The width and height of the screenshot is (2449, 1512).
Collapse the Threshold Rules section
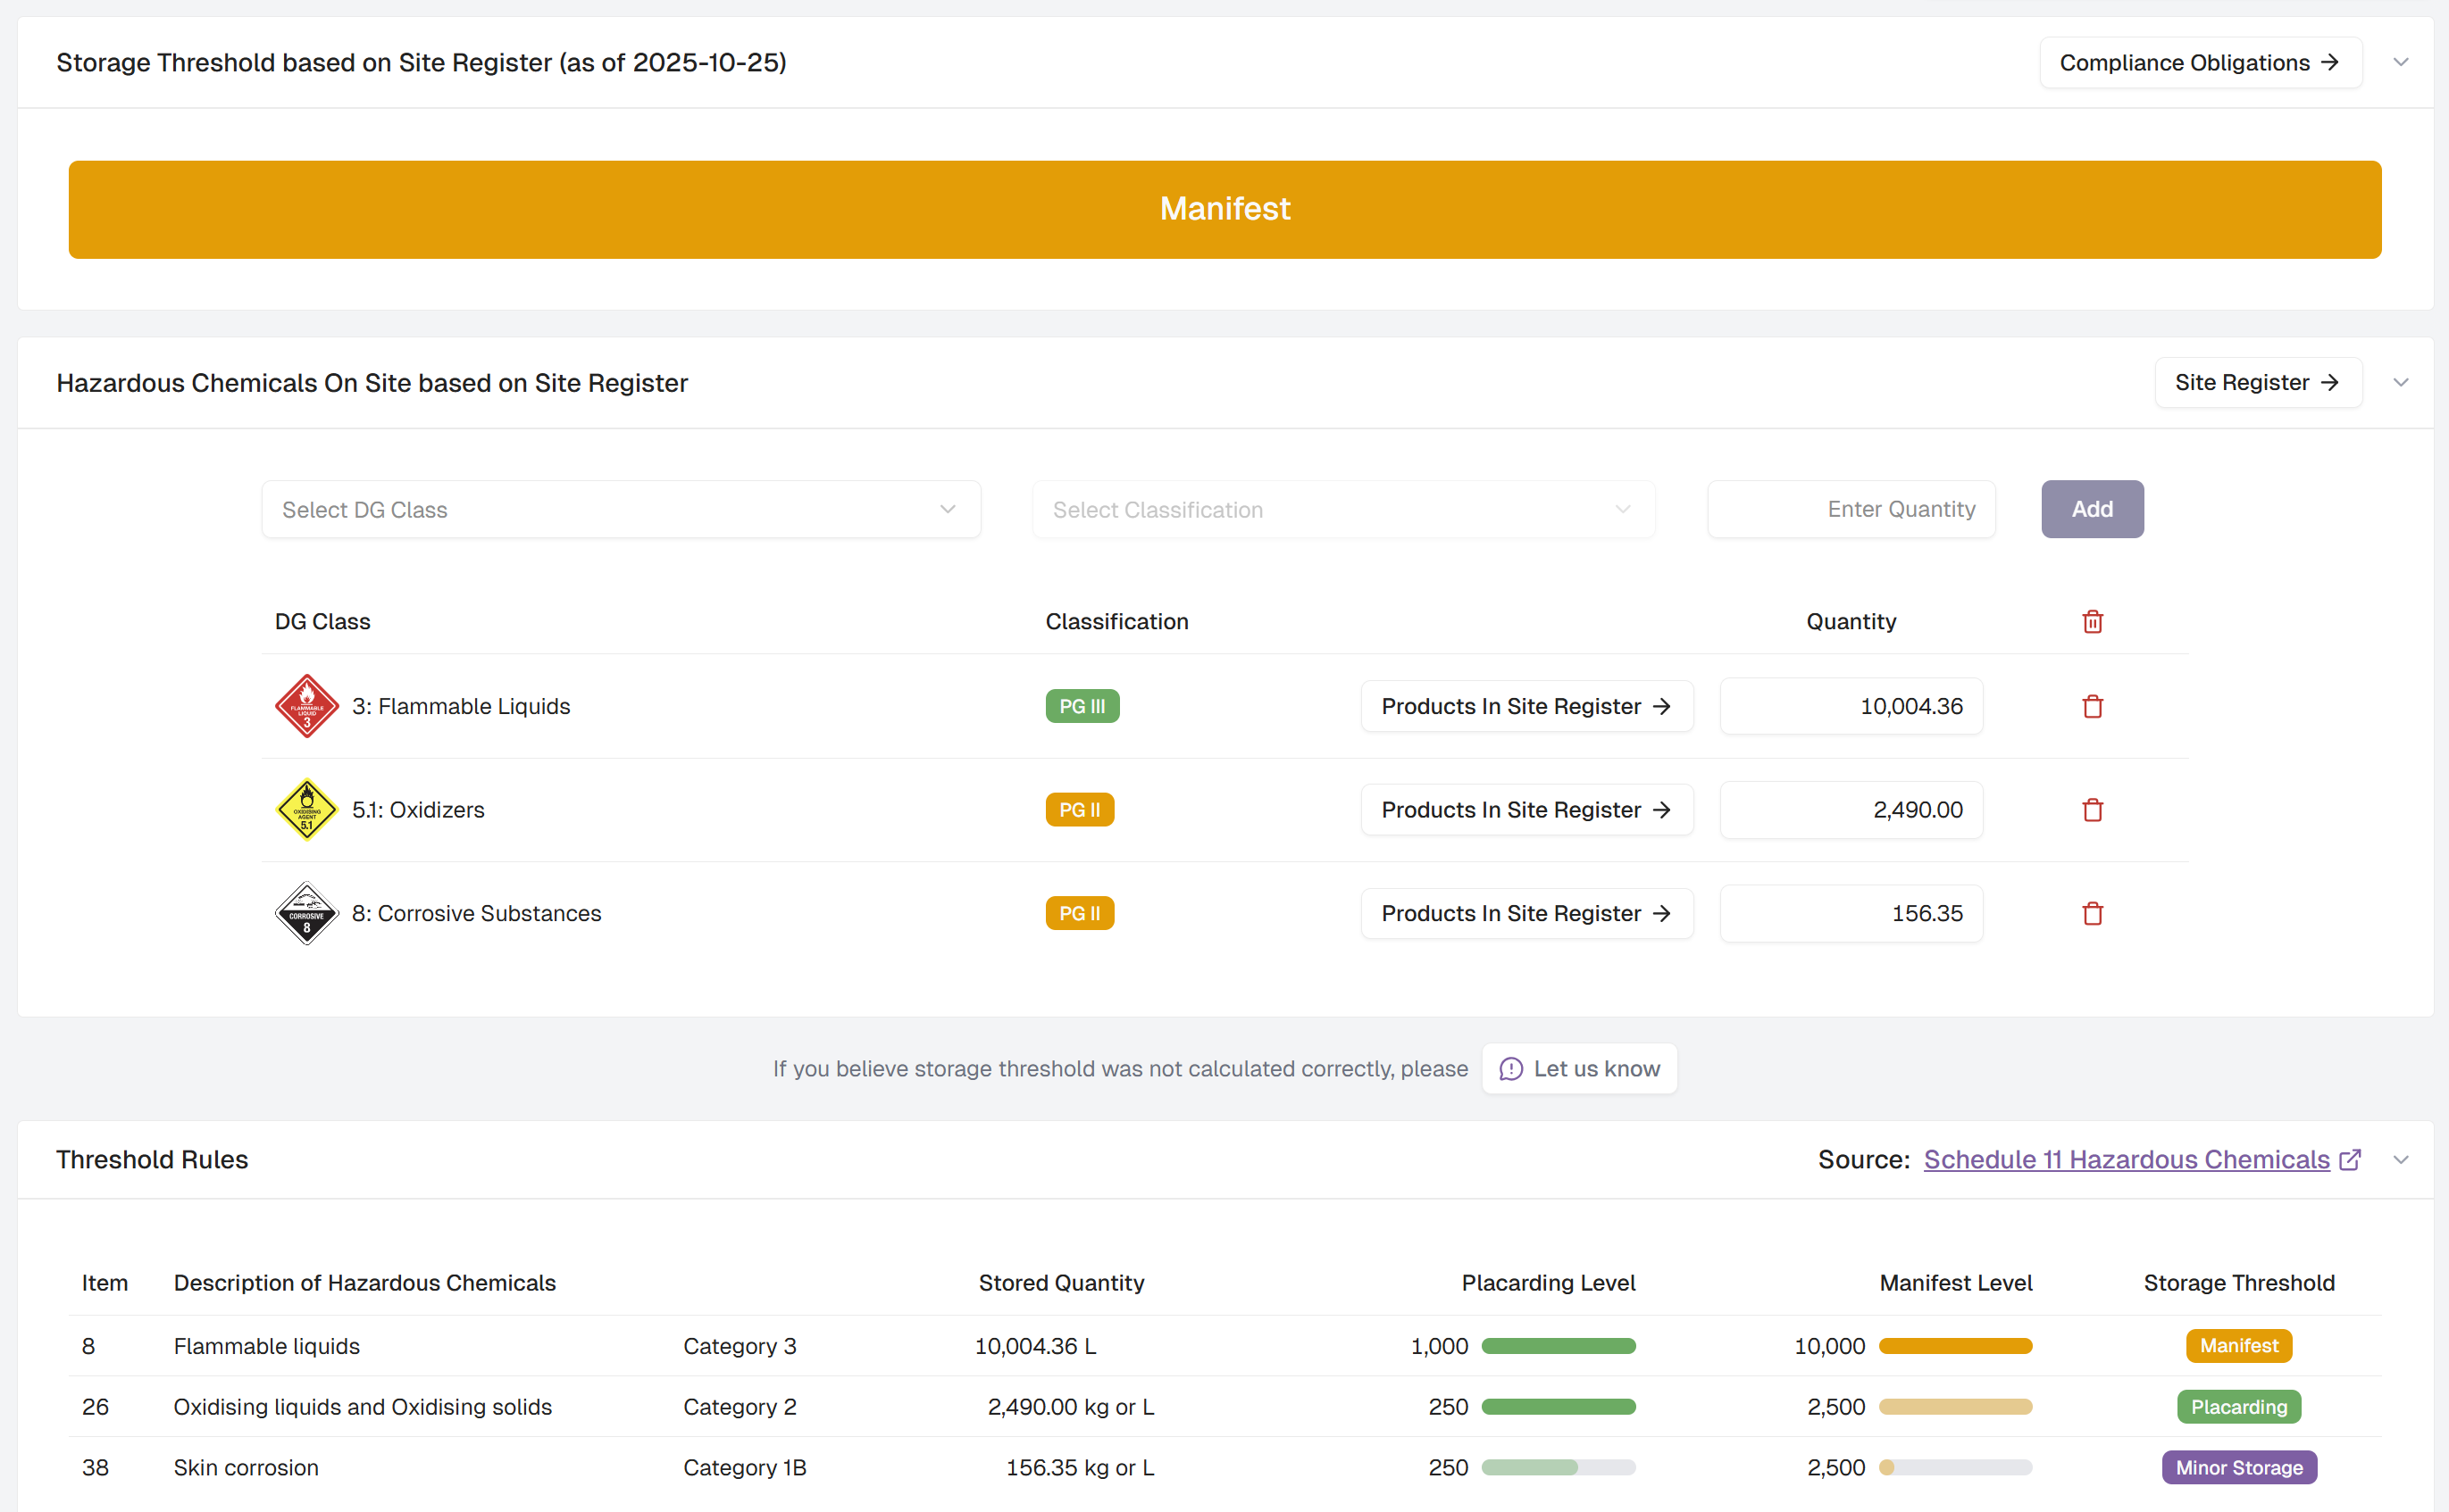pyautogui.click(x=2401, y=1159)
